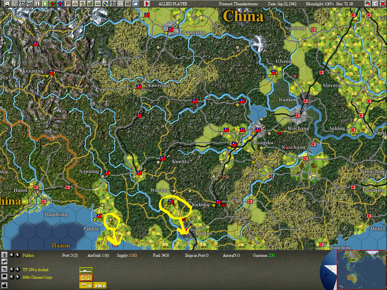Viewport: 387px width, 290px height.
Task: Click the green and red flag icon
Action: 368,3
